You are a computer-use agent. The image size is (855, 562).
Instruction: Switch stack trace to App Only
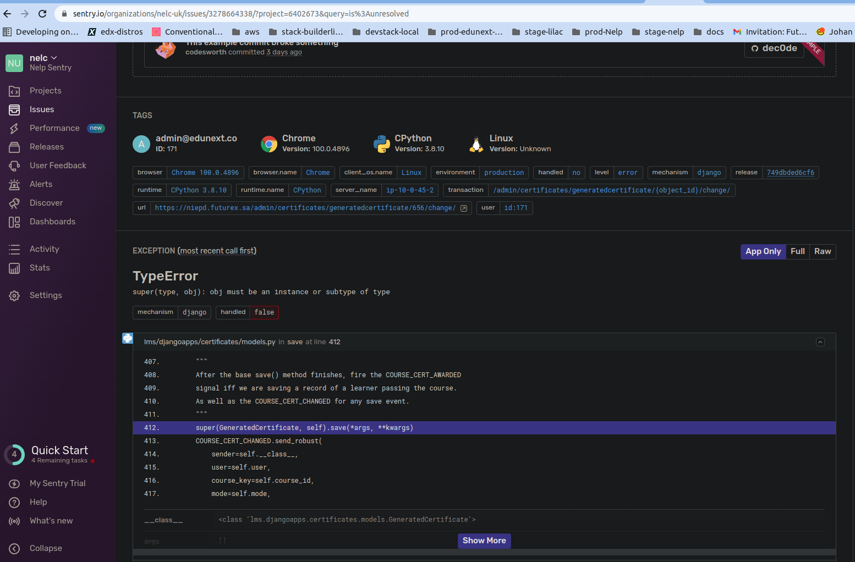click(763, 251)
